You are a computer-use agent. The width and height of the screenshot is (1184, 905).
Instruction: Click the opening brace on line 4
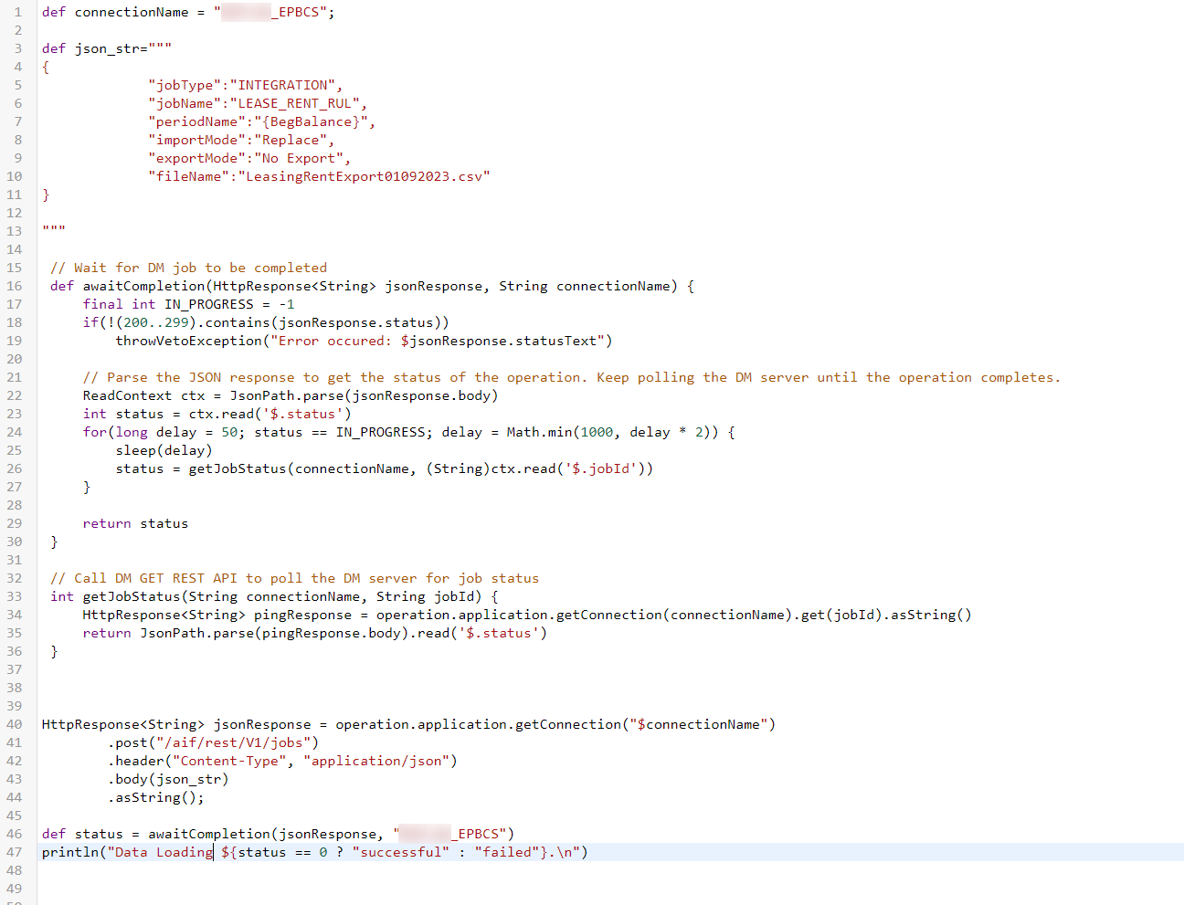[46, 67]
